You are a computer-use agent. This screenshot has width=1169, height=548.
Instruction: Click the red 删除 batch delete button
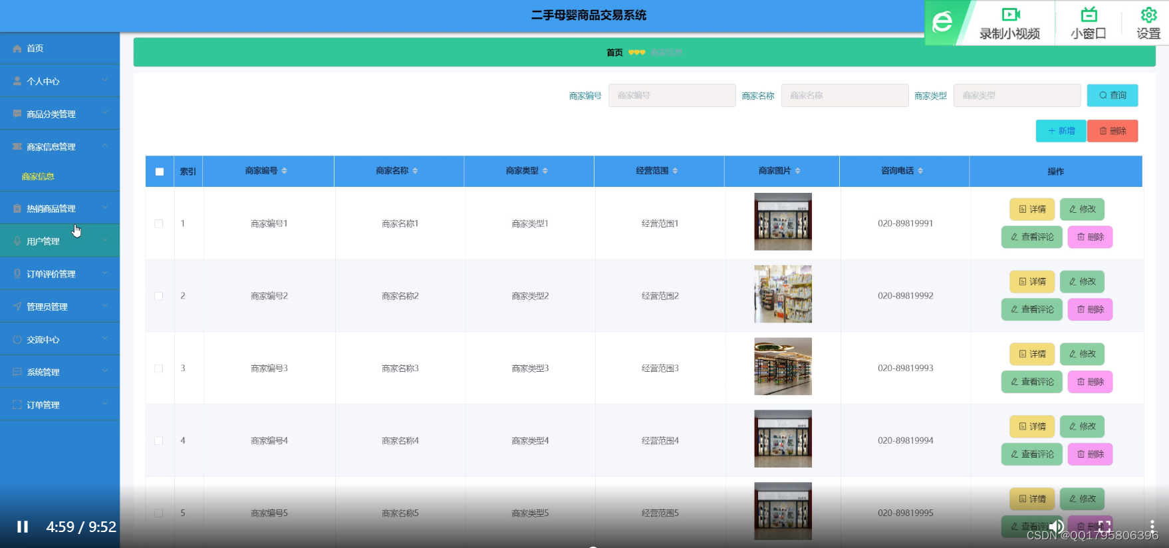(x=1112, y=131)
